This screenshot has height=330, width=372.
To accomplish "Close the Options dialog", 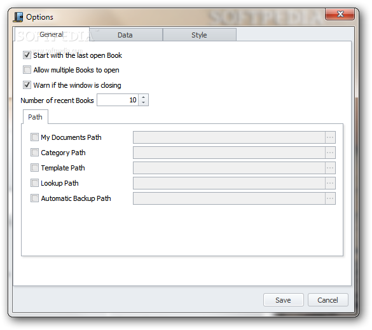I will (x=340, y=14).
